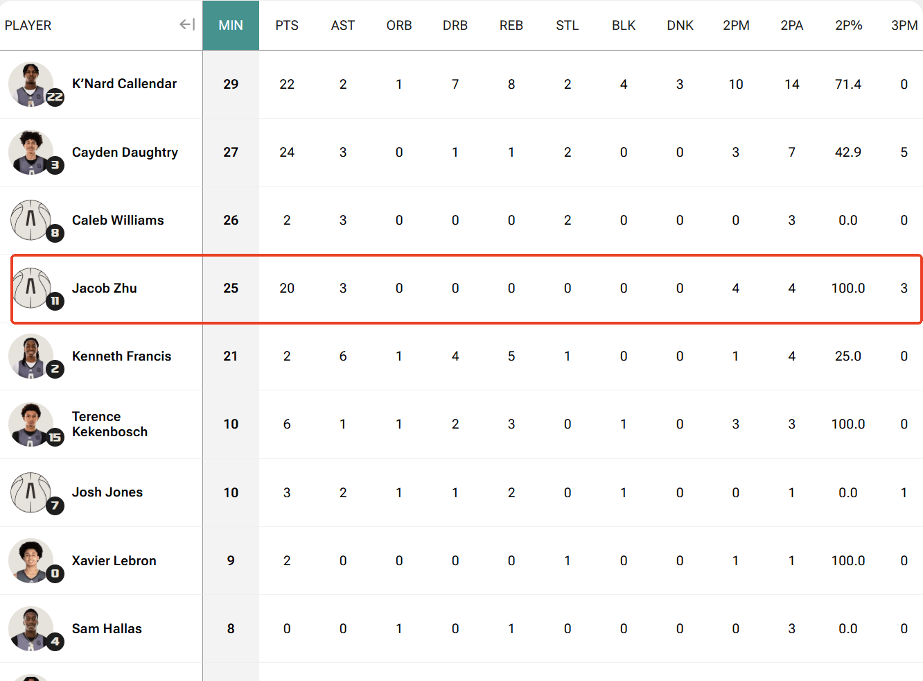Select K'Nard Callendar's 22 points cell
Image resolution: width=923 pixels, height=681 pixels.
[x=287, y=84]
